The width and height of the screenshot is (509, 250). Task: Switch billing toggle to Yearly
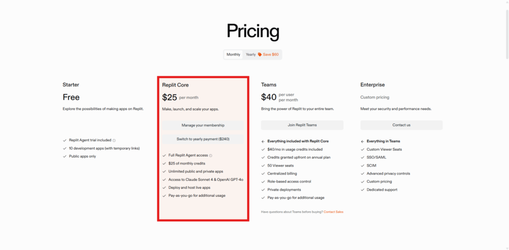[x=251, y=55]
